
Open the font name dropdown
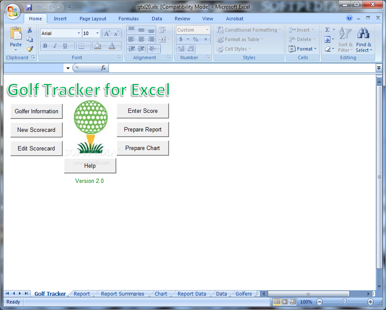pos(79,33)
